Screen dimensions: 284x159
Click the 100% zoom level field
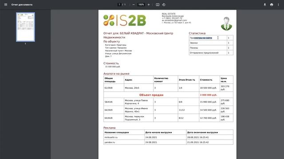click(x=141, y=5)
